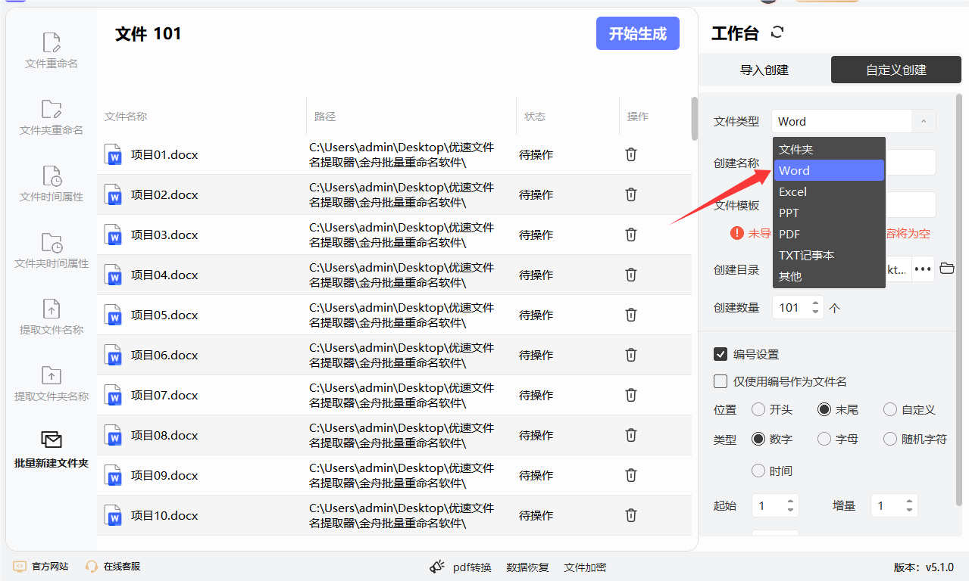The height and width of the screenshot is (581, 969).
Task: Click the 开始生成 button
Action: pos(638,33)
